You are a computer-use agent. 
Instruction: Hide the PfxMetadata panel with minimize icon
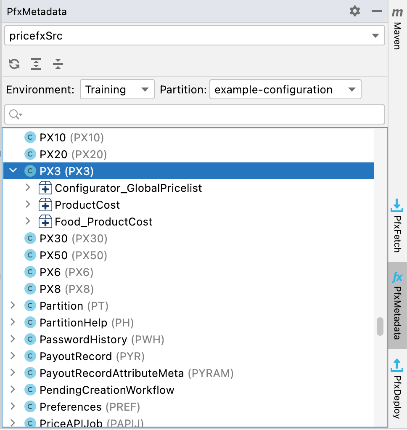coord(376,11)
